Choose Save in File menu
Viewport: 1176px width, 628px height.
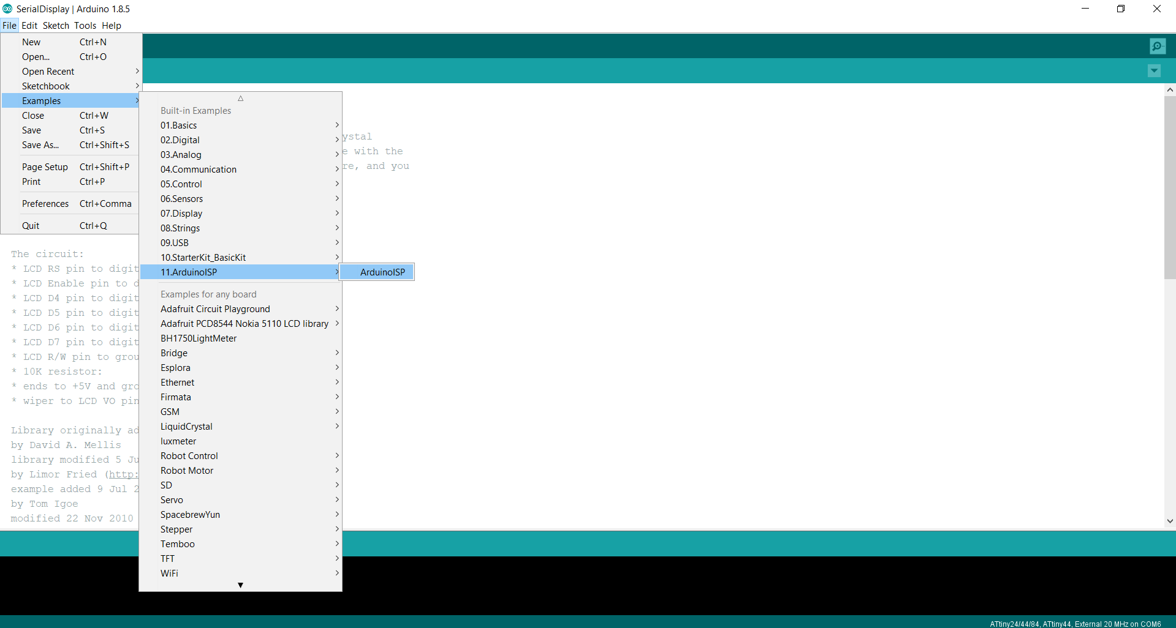pyautogui.click(x=72, y=130)
